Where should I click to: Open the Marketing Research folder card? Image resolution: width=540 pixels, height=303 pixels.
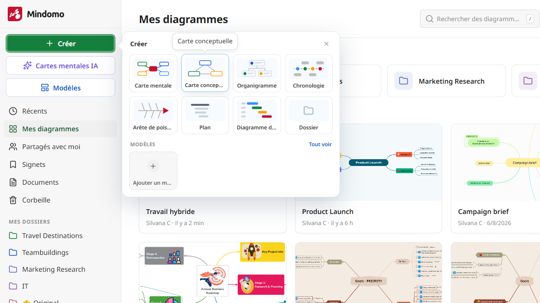click(446, 81)
